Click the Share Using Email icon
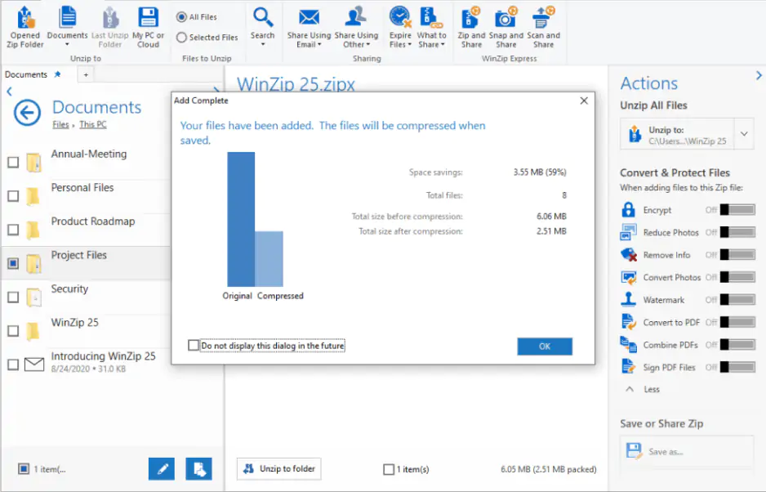The width and height of the screenshot is (766, 492). (309, 18)
